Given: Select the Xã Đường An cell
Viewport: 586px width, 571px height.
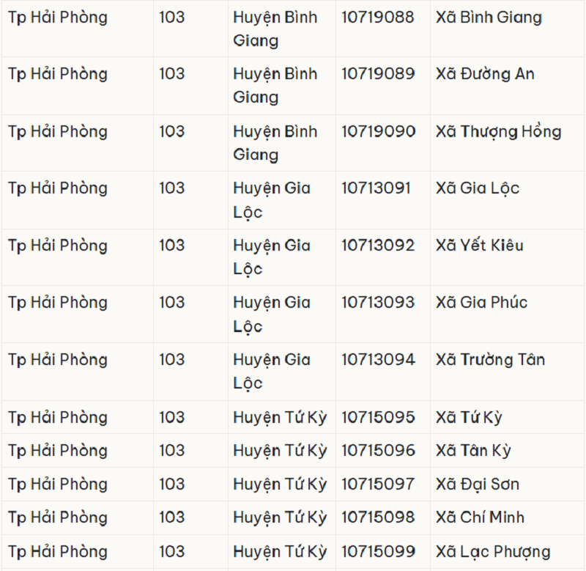Looking at the screenshot, I should coord(507,86).
